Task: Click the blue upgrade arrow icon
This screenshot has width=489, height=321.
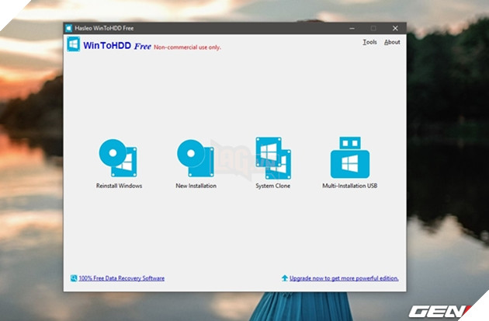Action: pyautogui.click(x=285, y=277)
